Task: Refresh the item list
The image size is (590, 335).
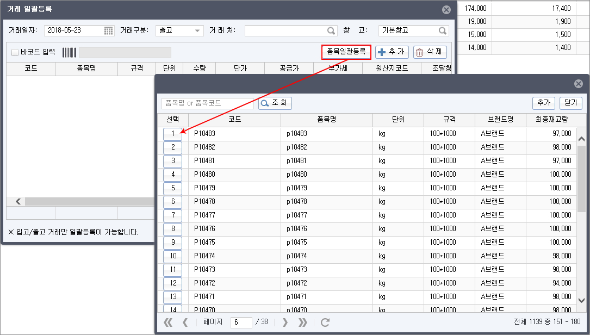Action: pos(325,322)
